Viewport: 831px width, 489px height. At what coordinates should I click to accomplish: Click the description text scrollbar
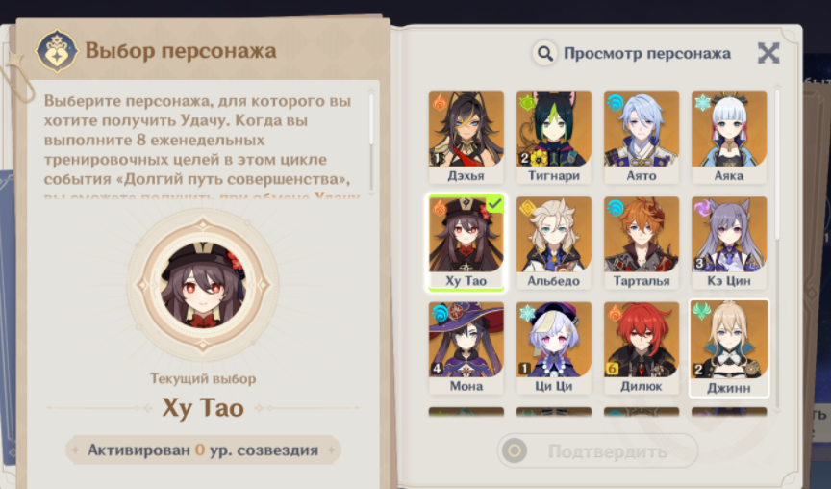371,119
